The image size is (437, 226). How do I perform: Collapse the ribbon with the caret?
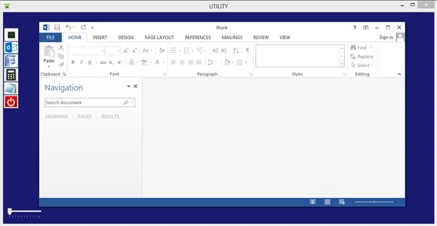[x=400, y=74]
